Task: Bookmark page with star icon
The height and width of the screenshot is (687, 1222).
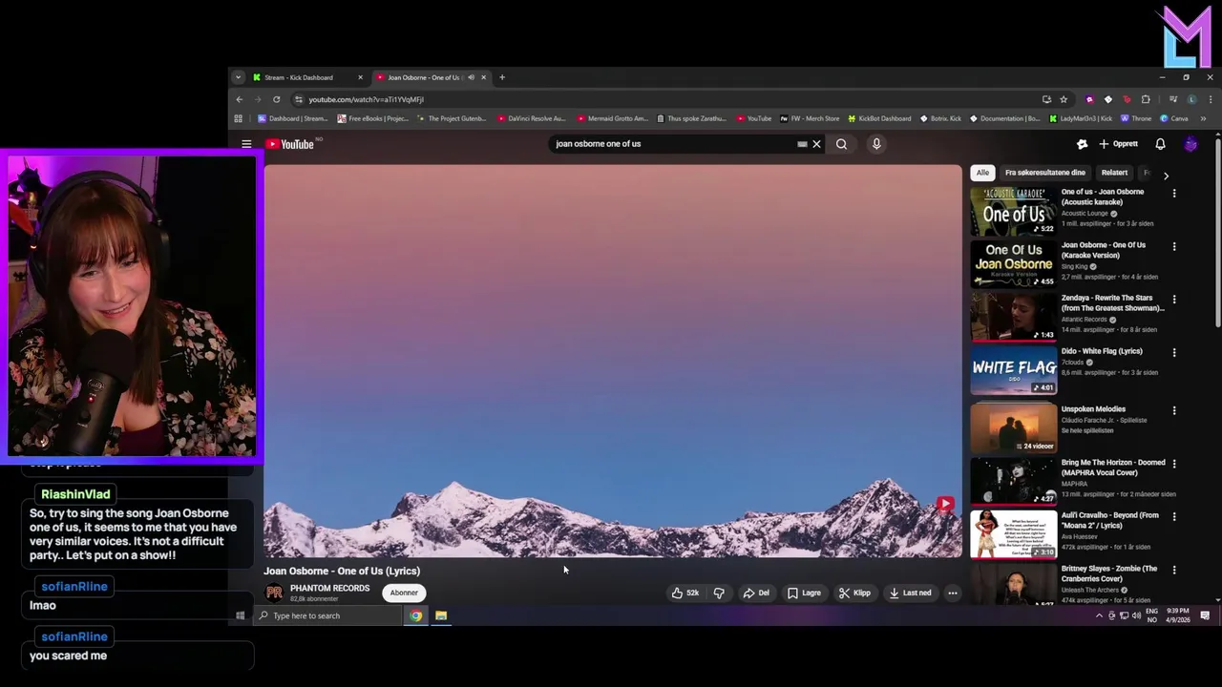Action: 1064,99
